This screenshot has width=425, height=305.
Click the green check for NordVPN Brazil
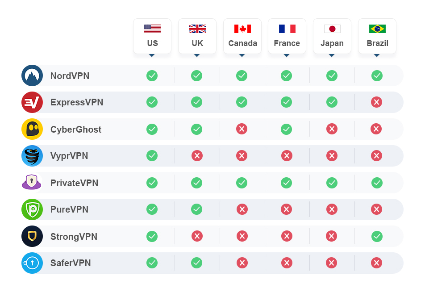coord(377,75)
